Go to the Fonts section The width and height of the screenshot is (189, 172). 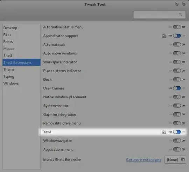point(8,42)
